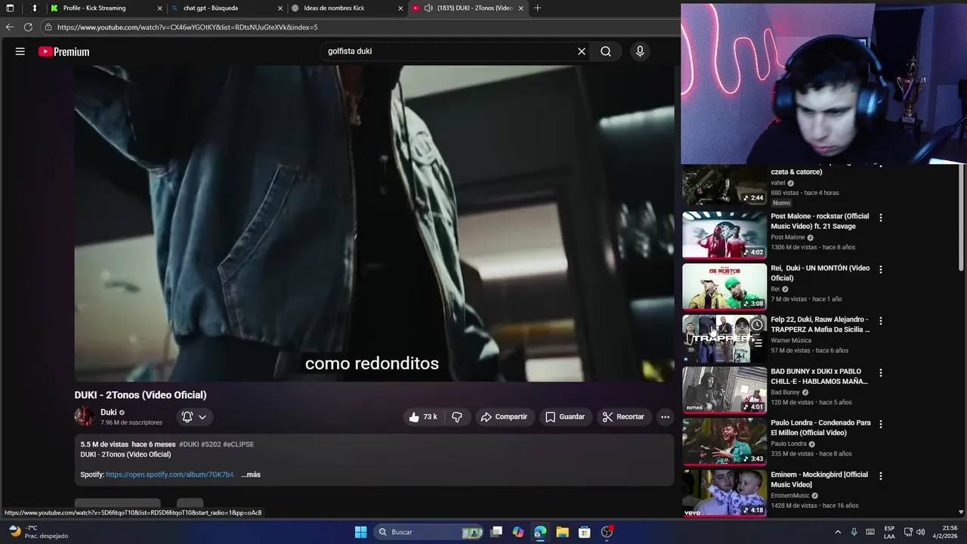Image resolution: width=967 pixels, height=544 pixels.
Task: Close the Ideas de nombres Kick tab
Action: pyautogui.click(x=400, y=8)
